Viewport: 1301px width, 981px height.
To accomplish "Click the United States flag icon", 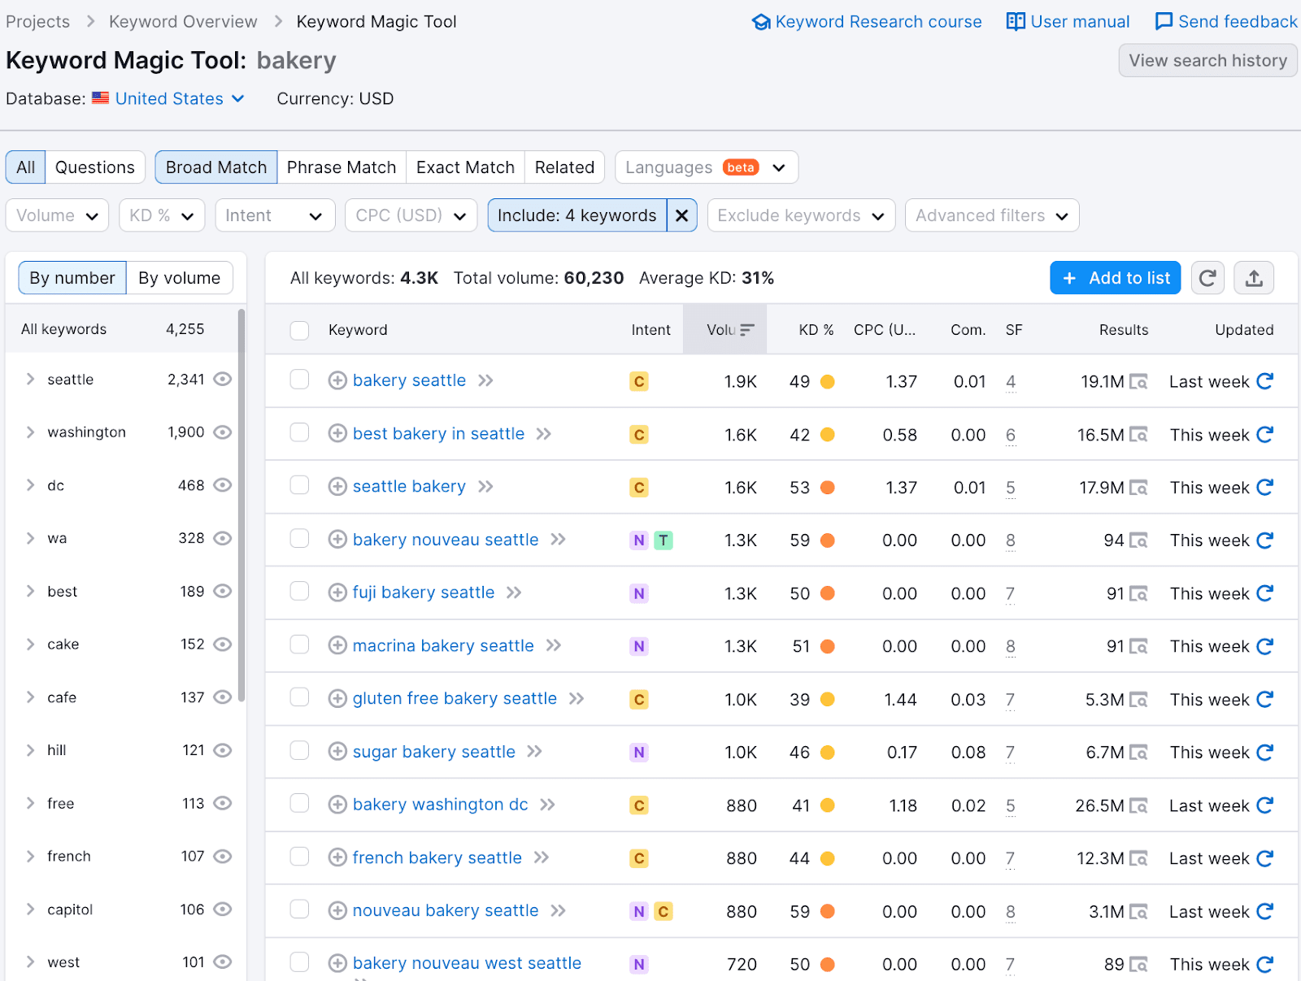I will [101, 98].
